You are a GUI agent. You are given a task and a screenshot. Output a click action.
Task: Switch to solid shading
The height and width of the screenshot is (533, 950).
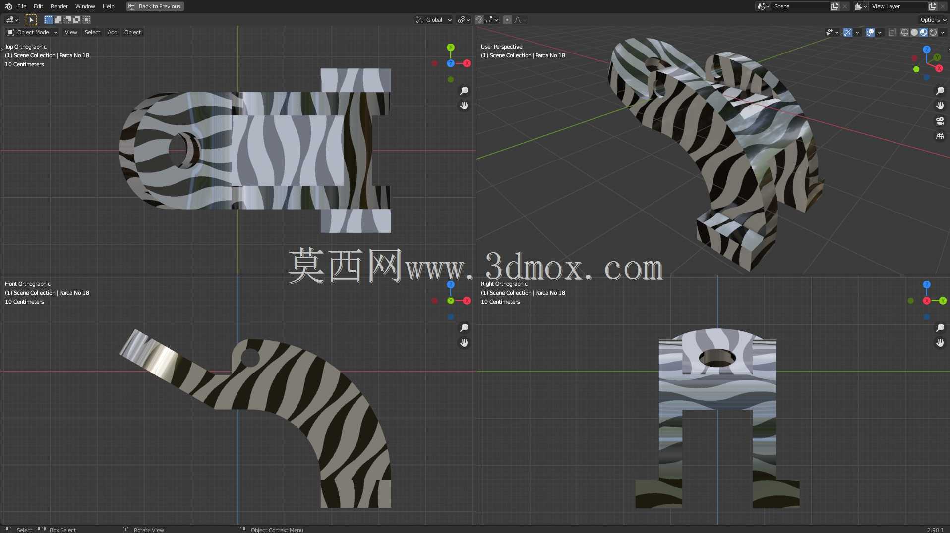tap(914, 32)
